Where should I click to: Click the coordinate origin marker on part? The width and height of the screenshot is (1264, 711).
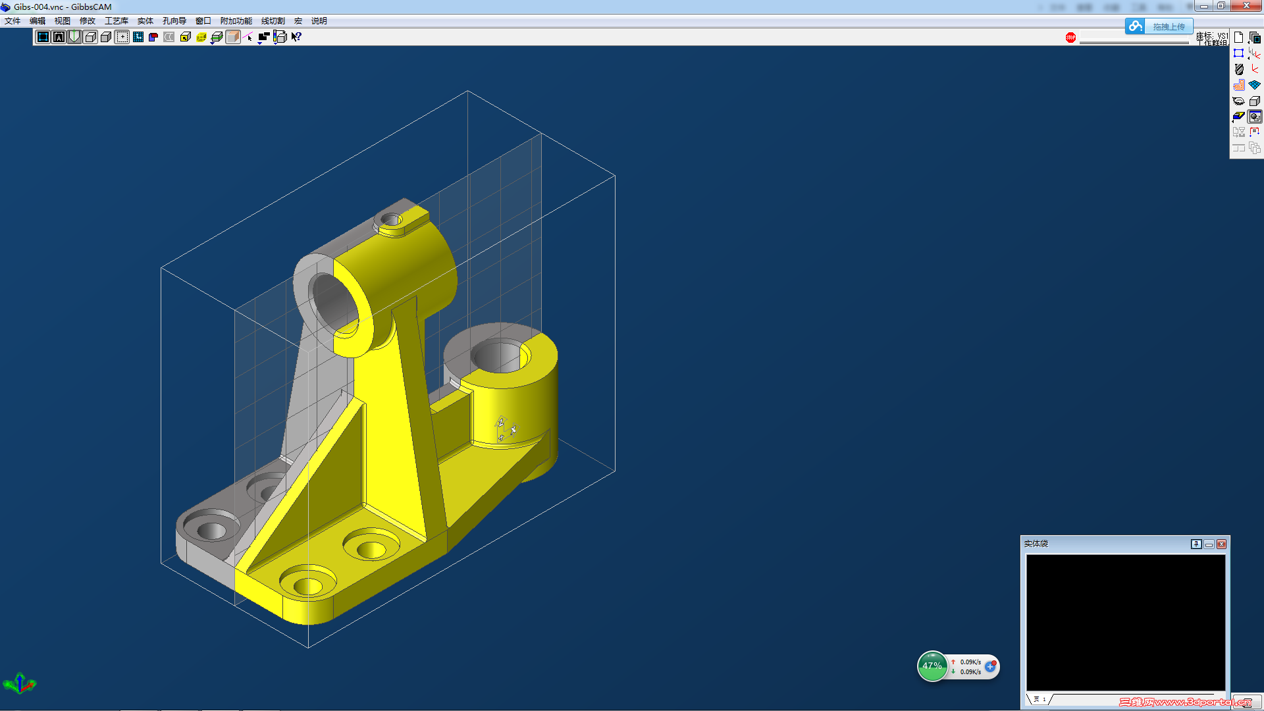[505, 429]
